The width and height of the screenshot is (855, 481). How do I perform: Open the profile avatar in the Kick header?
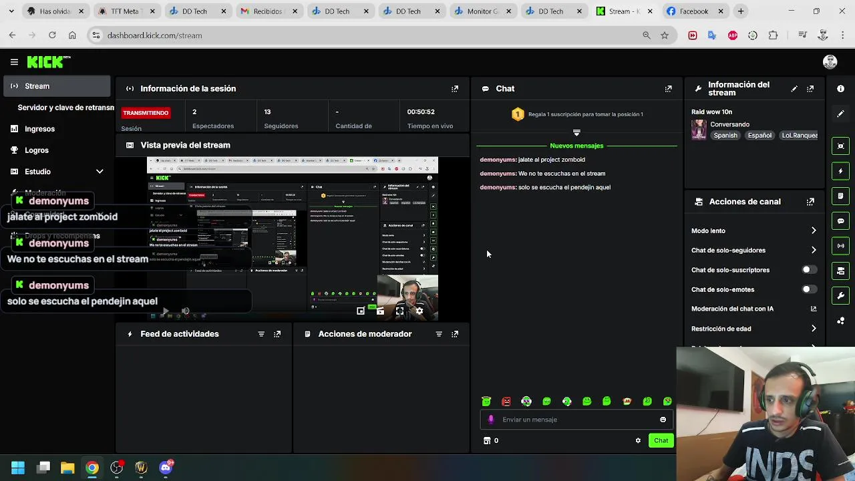pos(830,62)
